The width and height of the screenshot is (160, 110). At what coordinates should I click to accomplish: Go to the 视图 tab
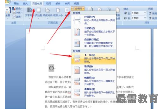point(76,3)
